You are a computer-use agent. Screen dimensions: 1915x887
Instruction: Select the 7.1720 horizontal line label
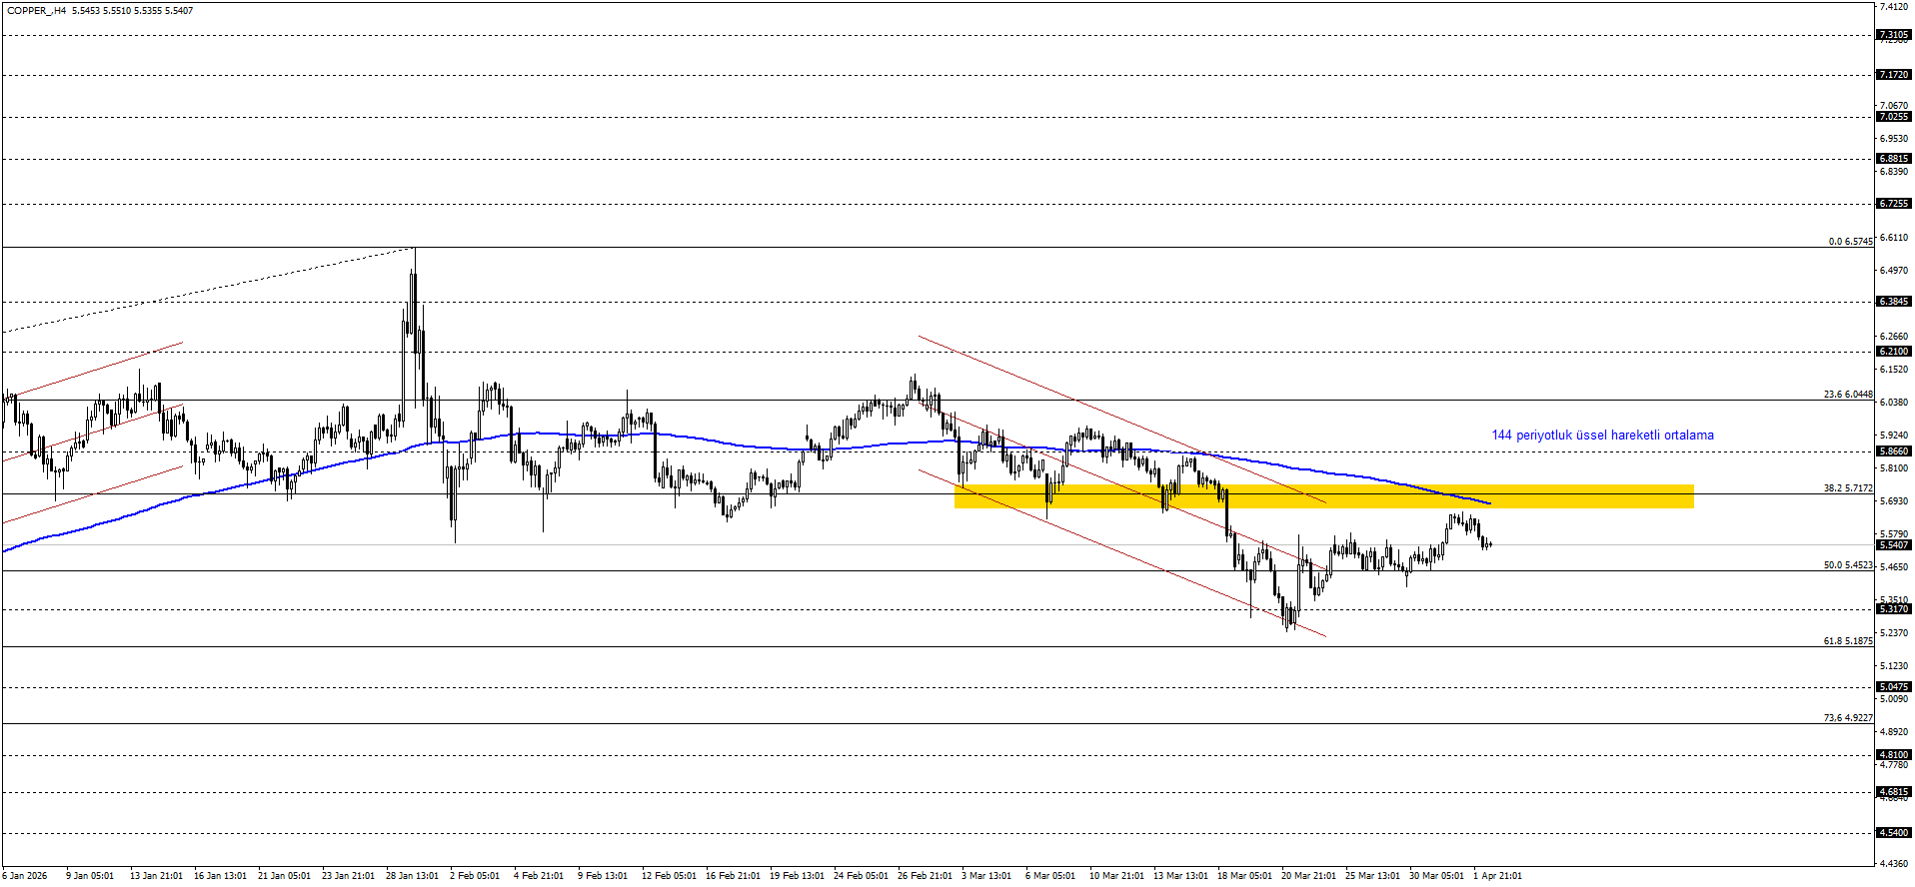point(1893,75)
